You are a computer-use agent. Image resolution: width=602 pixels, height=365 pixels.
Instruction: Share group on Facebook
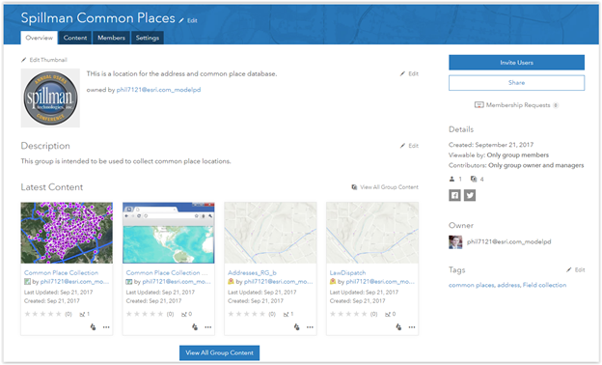pos(454,195)
